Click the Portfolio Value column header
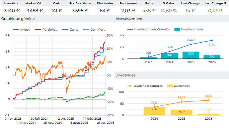229x128 pixels. pos(80,3)
